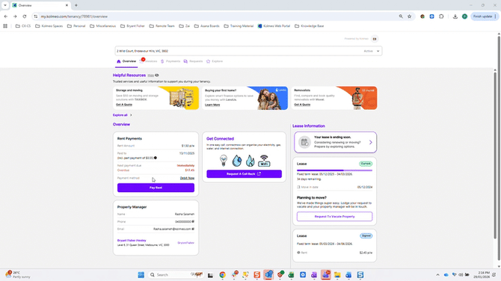Screen dimensions: 501x281
Task: Copy the property manager email address
Action: [193, 229]
